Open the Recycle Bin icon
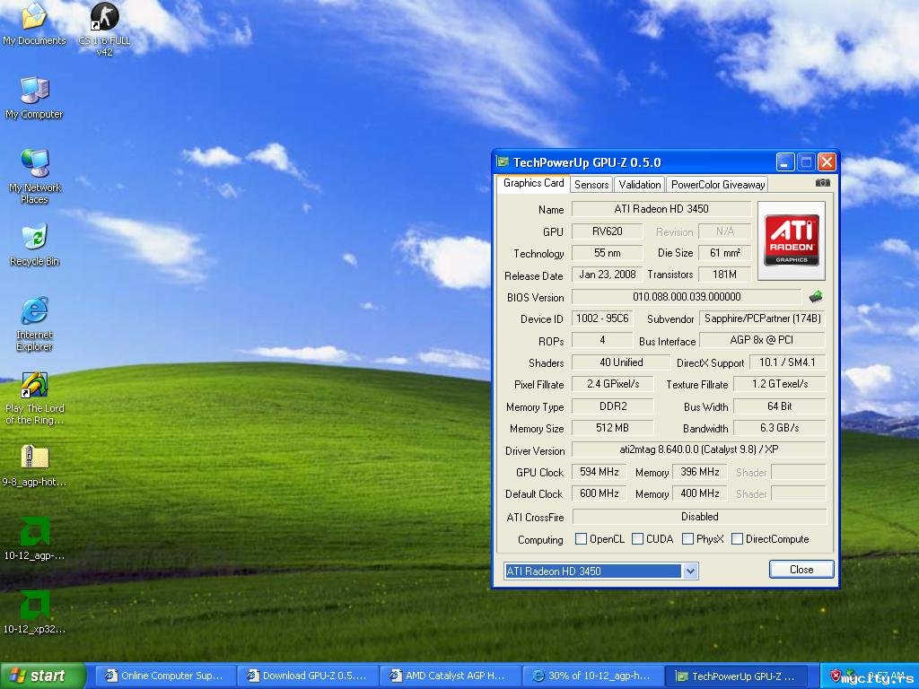The width and height of the screenshot is (919, 689). (x=34, y=239)
